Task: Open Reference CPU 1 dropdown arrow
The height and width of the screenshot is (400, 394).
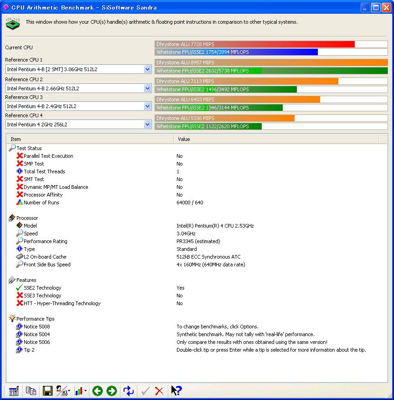Action: tap(147, 69)
